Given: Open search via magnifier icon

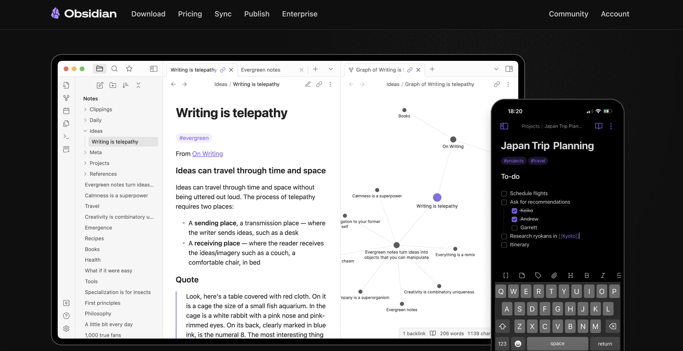Looking at the screenshot, I should tap(114, 69).
